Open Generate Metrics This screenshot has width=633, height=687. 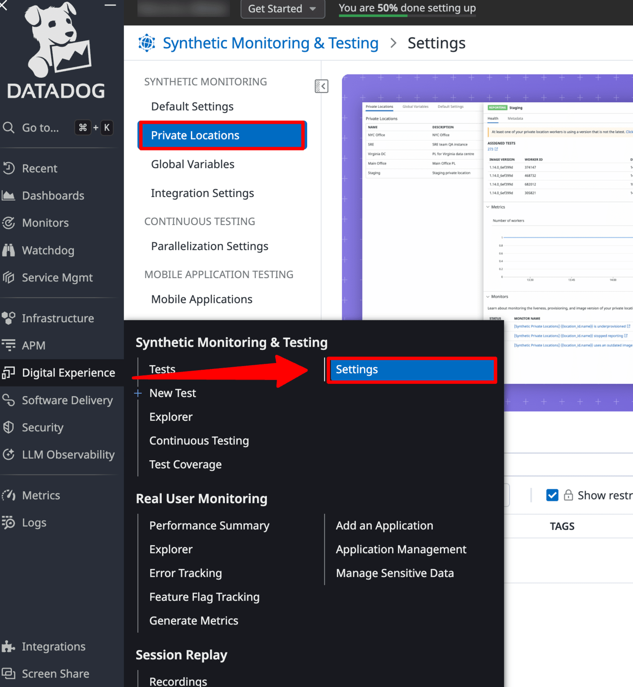(194, 621)
